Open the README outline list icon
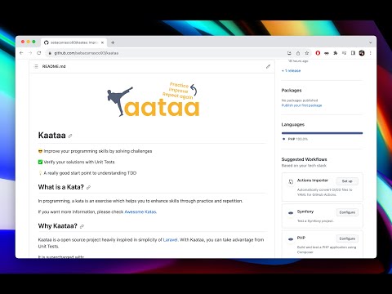 click(x=36, y=66)
